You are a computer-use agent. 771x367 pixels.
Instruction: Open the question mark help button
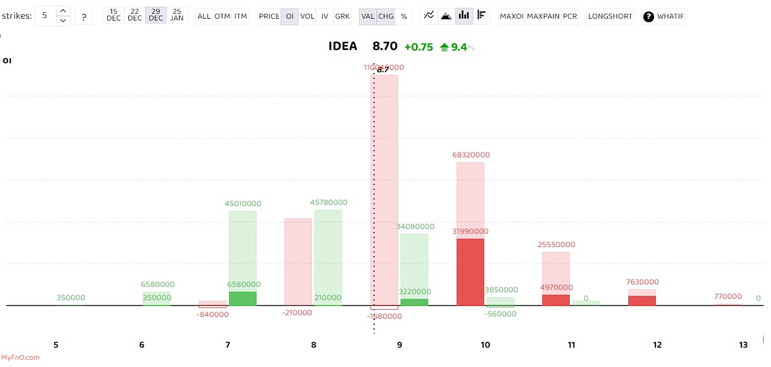[84, 16]
